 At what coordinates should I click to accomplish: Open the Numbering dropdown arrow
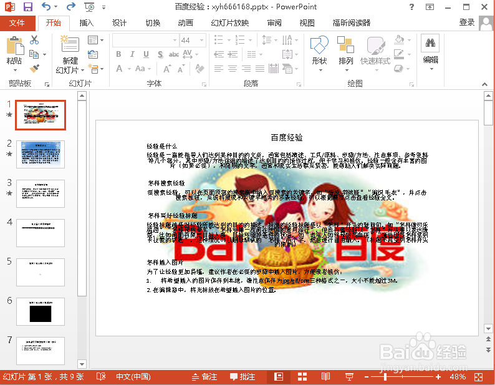(x=251, y=40)
